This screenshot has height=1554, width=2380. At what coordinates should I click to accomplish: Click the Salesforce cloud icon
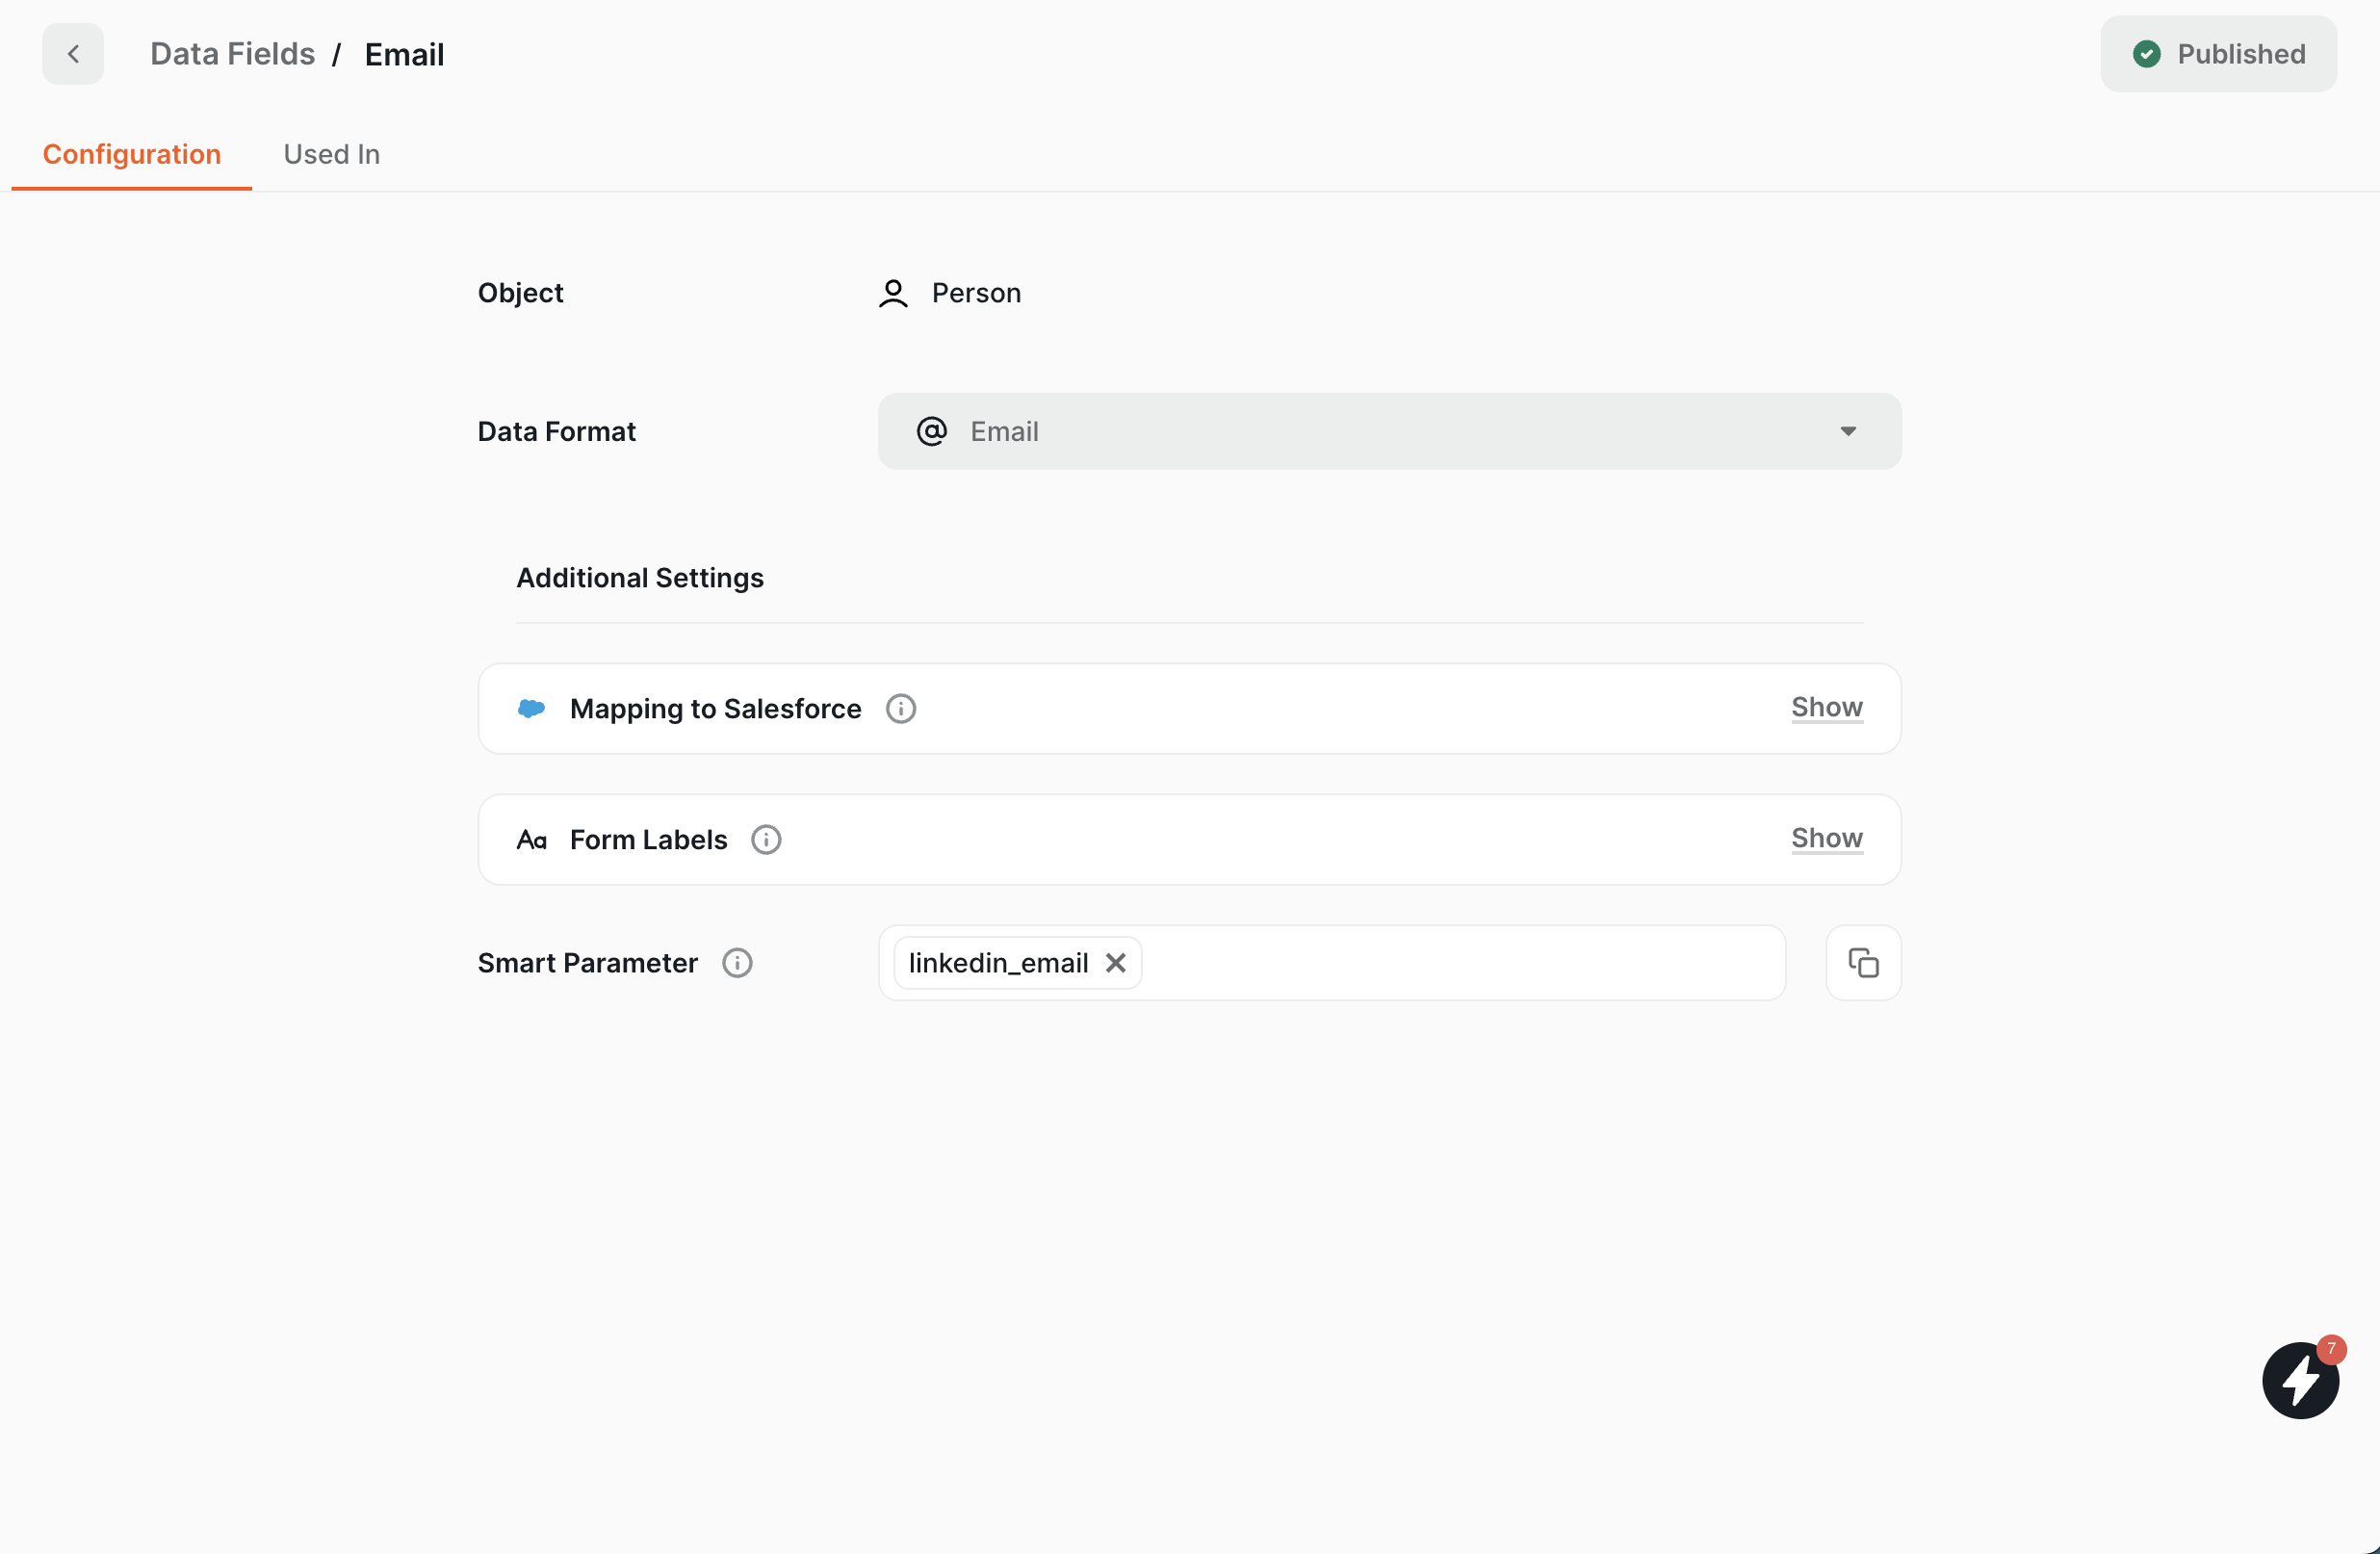click(531, 708)
